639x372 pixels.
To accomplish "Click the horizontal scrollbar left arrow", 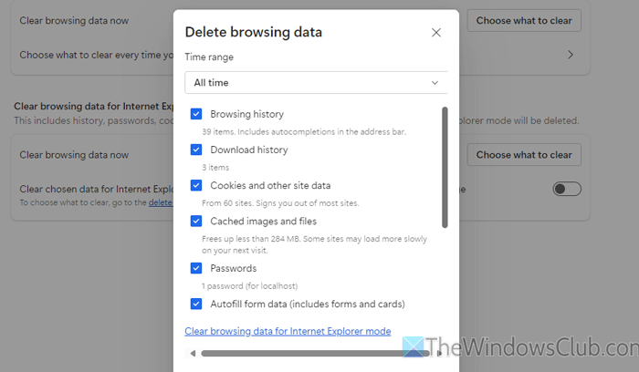I will click(192, 353).
